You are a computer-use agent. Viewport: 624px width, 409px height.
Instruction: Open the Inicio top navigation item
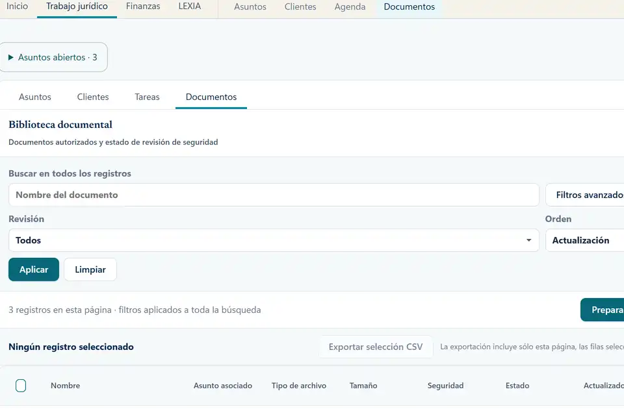coord(17,6)
